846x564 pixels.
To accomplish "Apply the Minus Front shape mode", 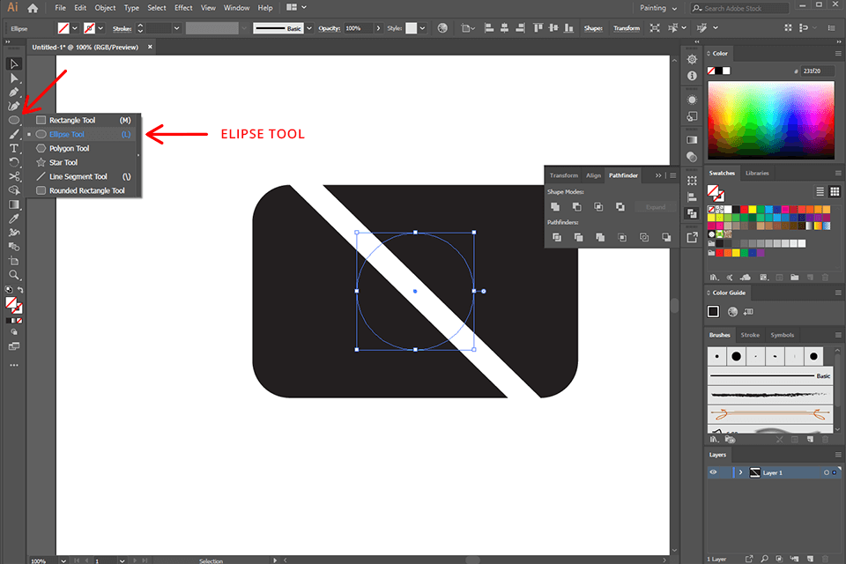I will [577, 207].
